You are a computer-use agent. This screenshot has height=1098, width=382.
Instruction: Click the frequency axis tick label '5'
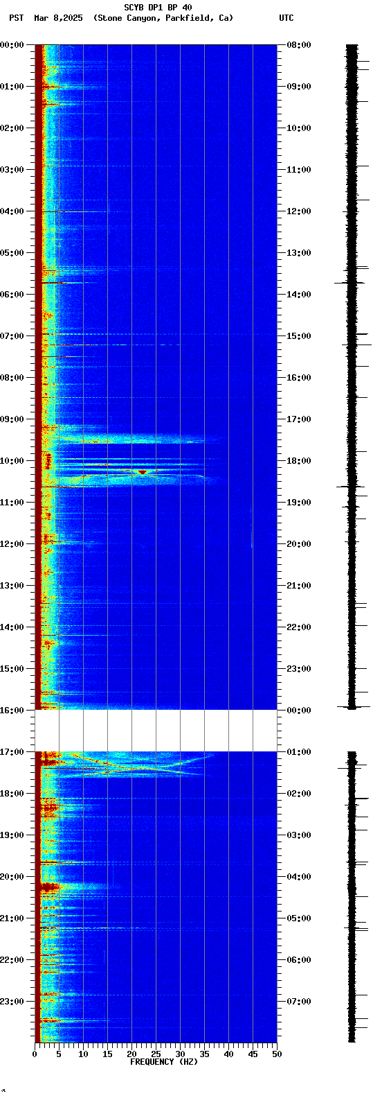click(59, 1054)
